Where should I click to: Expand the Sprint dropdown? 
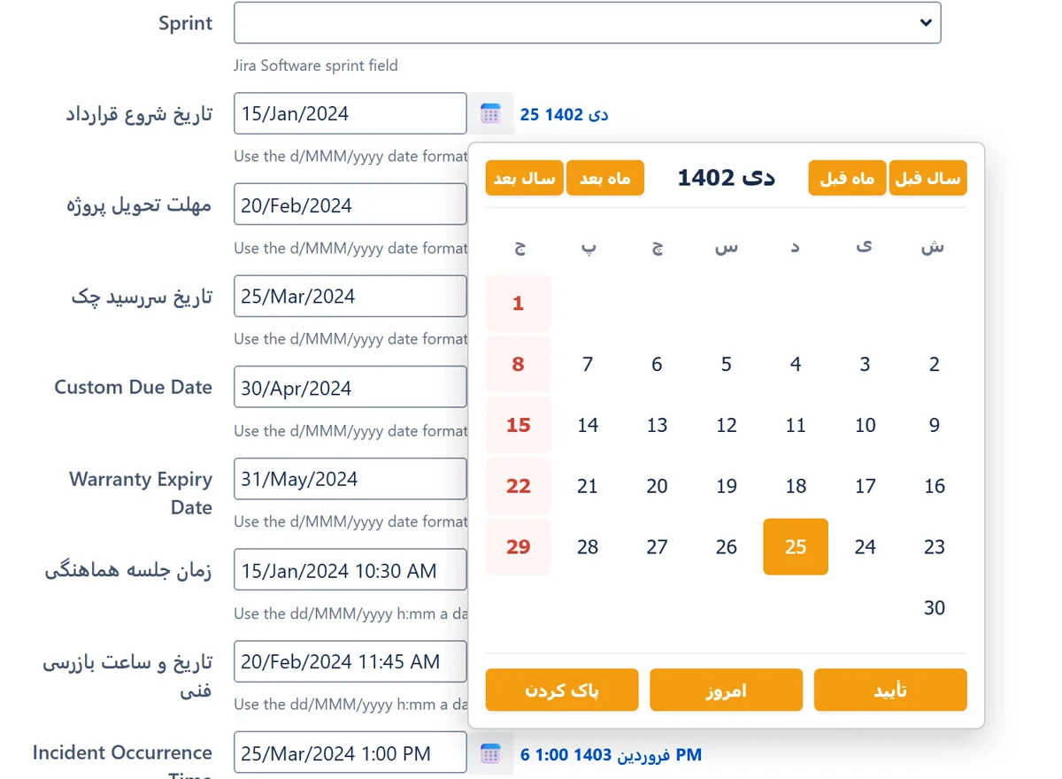(587, 23)
